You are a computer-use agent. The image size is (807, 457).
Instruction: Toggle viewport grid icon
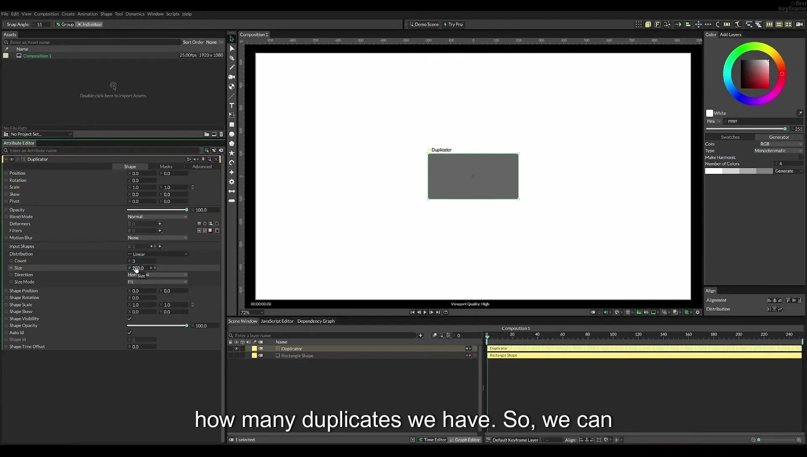point(628,313)
